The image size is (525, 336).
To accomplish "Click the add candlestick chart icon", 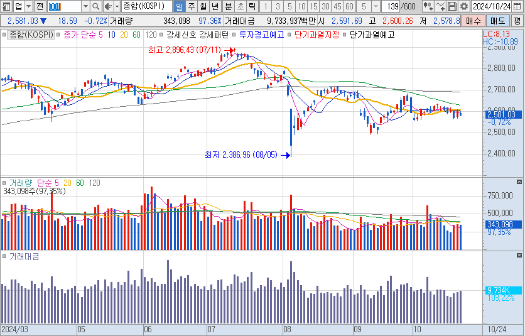I will click(428, 6).
